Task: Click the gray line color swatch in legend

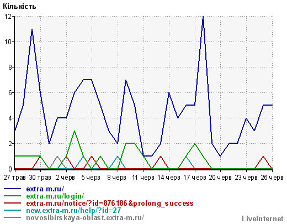Action: click(12, 217)
